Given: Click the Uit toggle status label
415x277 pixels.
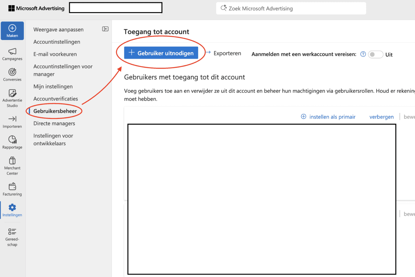Looking at the screenshot, I should click(x=389, y=55).
